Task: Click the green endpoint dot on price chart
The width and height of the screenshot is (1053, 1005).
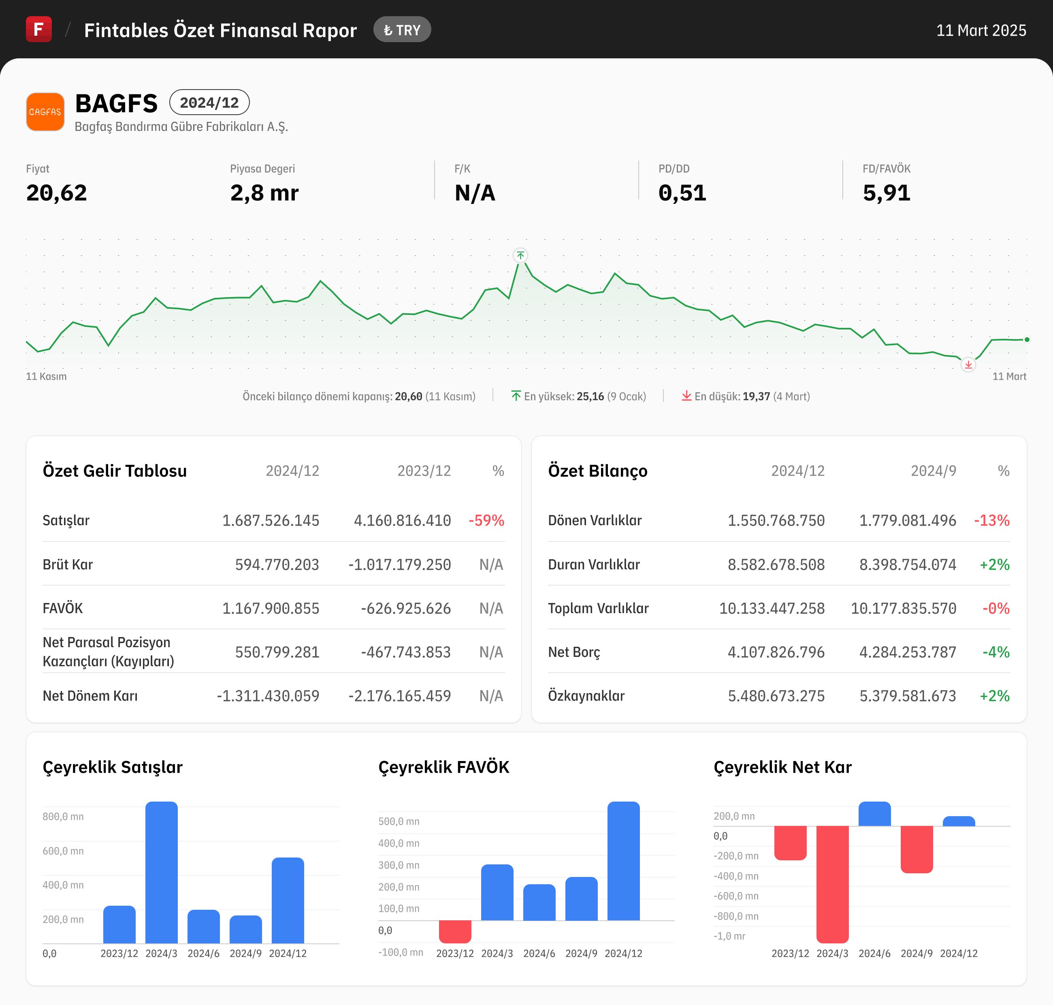Action: (x=1027, y=340)
